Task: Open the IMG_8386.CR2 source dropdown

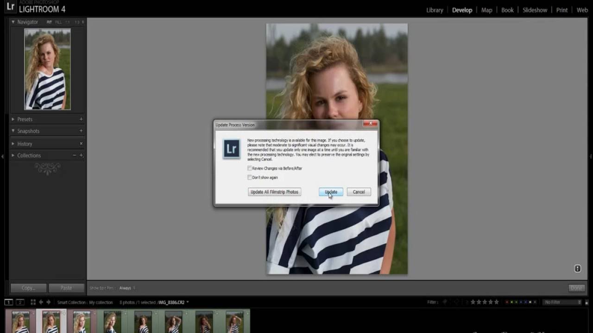Action: pos(174,302)
